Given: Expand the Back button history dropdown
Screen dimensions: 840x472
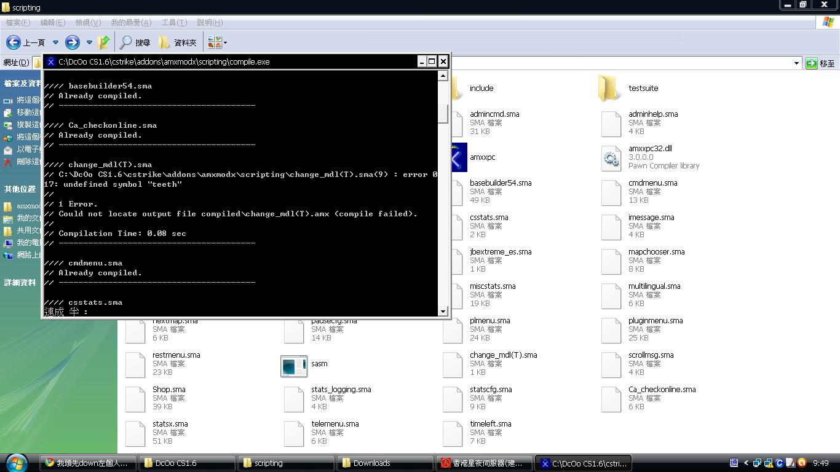Looking at the screenshot, I should click(x=55, y=42).
